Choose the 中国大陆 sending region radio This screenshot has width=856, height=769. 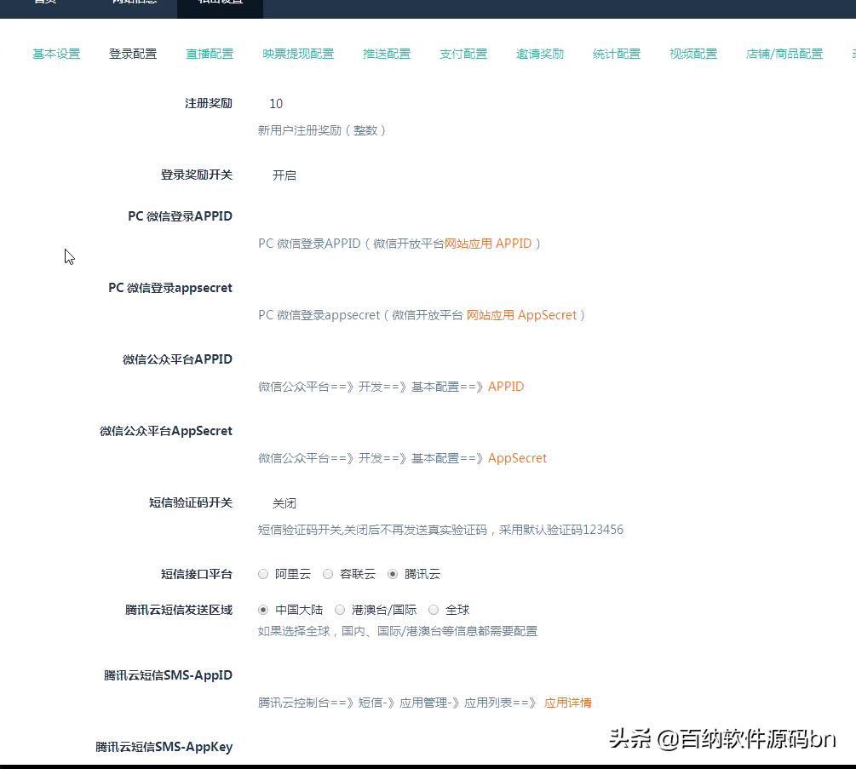(263, 610)
